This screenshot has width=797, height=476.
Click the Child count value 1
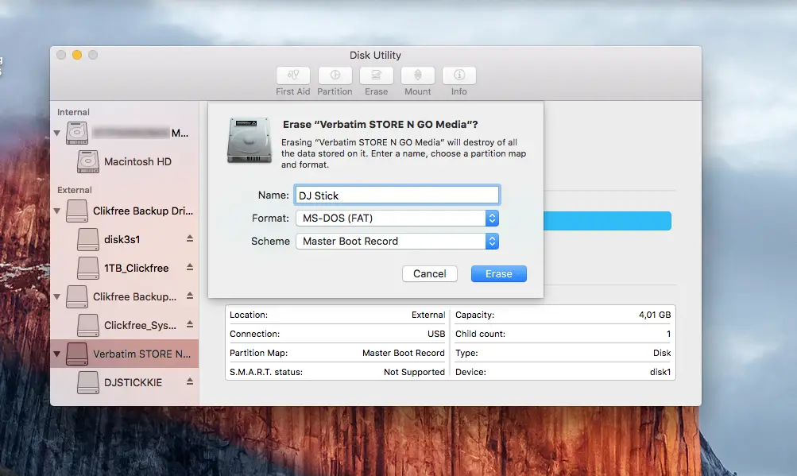click(668, 334)
